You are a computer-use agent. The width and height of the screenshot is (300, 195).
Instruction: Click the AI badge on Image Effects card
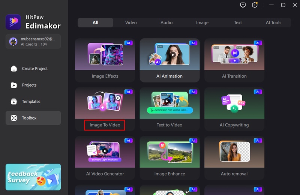(128, 43)
